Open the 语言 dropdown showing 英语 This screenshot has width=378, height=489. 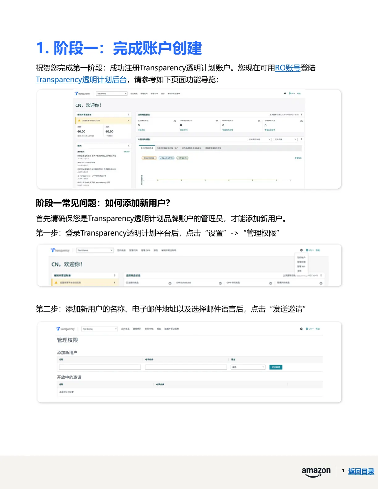point(248,367)
